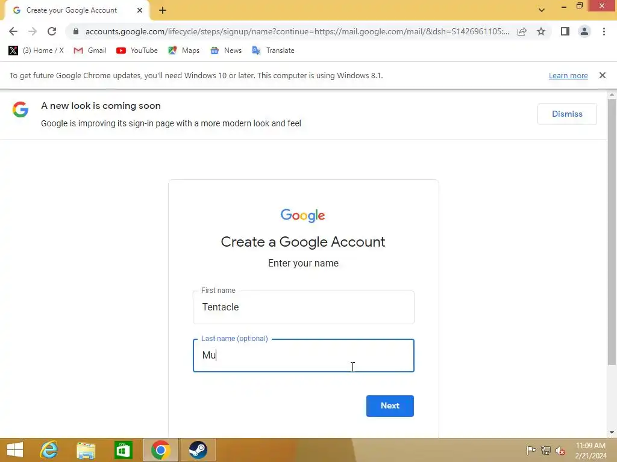617x462 pixels.
Task: Open Translate bookmark
Action: tap(273, 51)
